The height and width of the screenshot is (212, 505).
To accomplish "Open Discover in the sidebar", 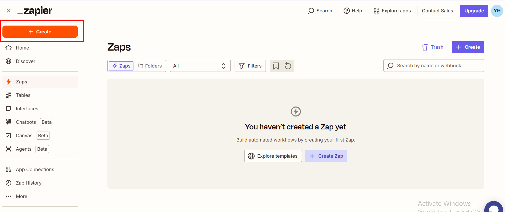I will click(x=26, y=61).
